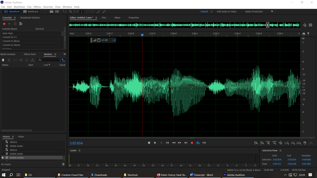317x178 pixels.
Task: Switch to Multitrack editor view
Action: click(31, 12)
